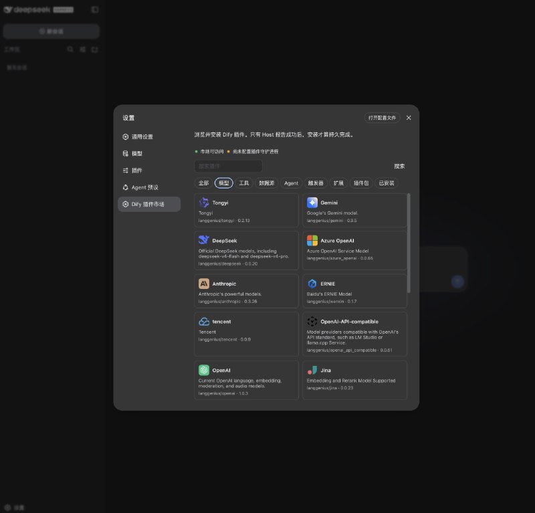Open 通用设置 in settings sidebar
535x513 pixels.
149,136
